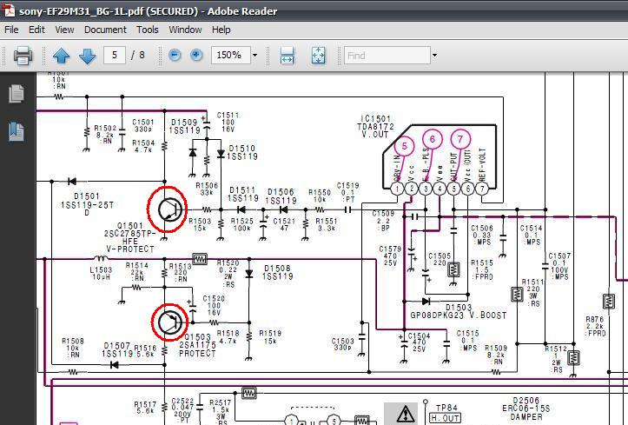
Task: Open the Document menu
Action: pos(105,30)
